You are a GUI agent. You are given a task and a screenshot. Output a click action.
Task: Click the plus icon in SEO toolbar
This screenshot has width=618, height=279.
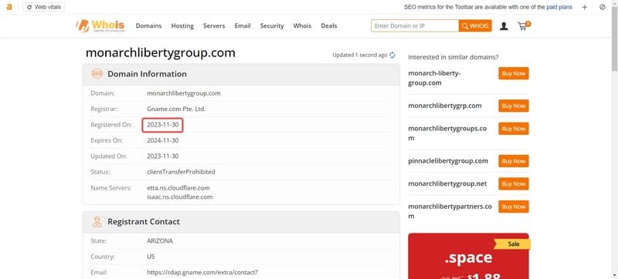585,7
